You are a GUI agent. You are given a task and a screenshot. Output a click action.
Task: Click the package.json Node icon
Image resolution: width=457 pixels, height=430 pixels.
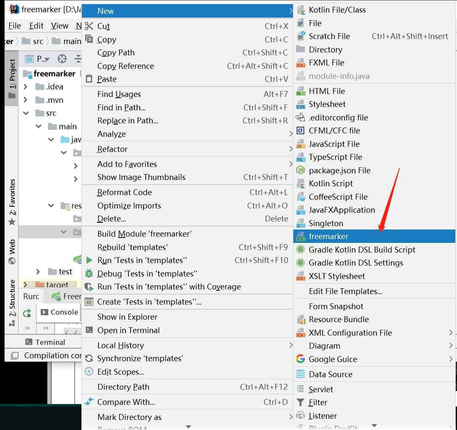coord(300,170)
